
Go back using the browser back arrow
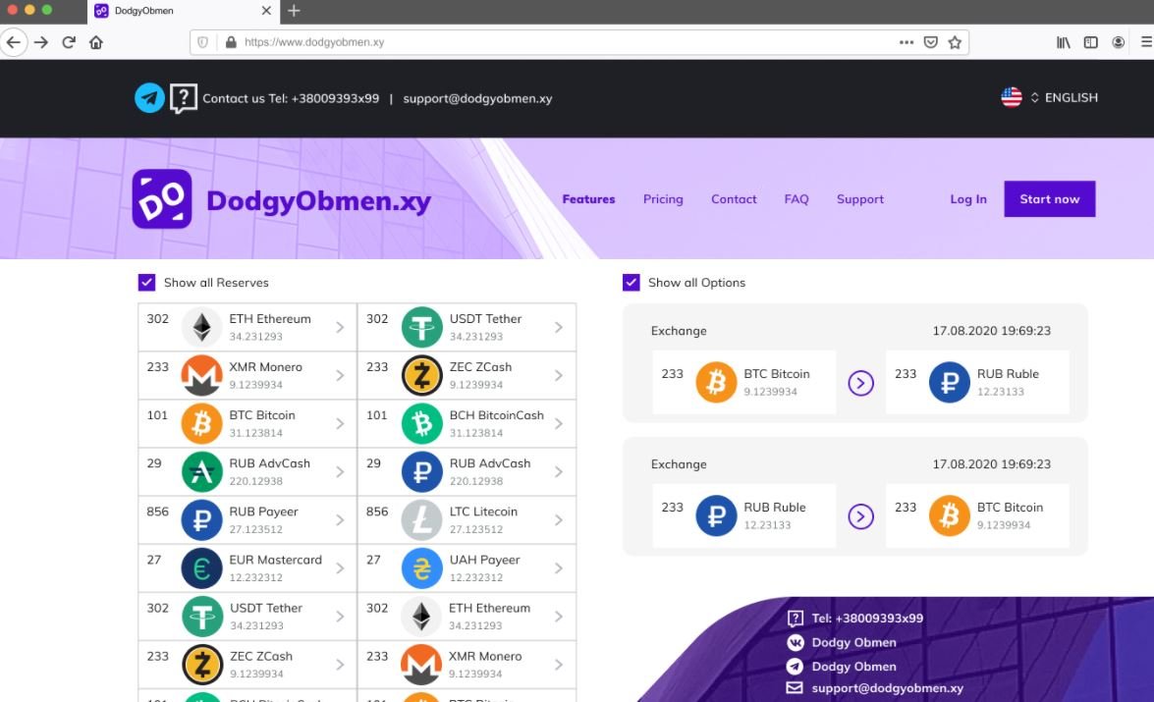[x=13, y=42]
